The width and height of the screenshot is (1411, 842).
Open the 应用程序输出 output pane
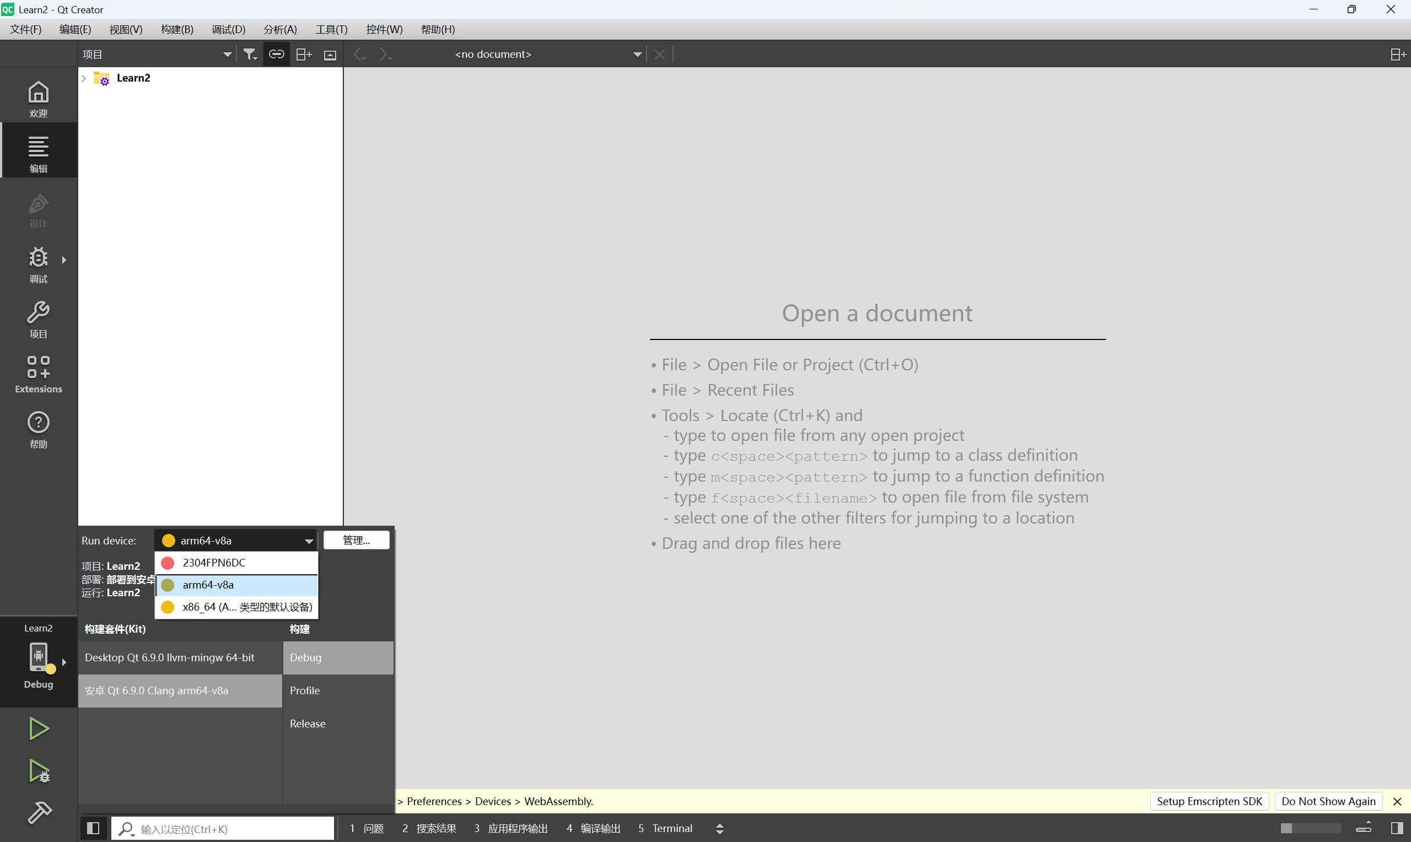[511, 828]
